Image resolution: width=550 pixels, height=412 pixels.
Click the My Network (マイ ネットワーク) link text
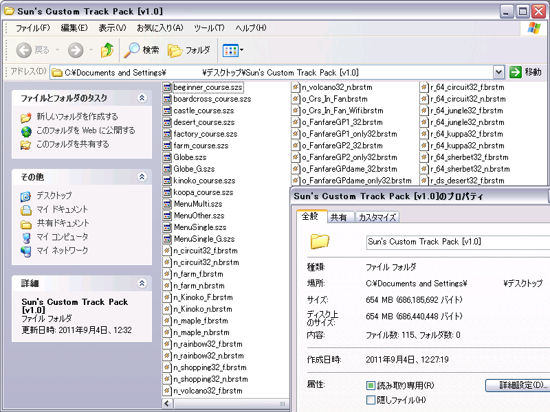[x=62, y=251]
